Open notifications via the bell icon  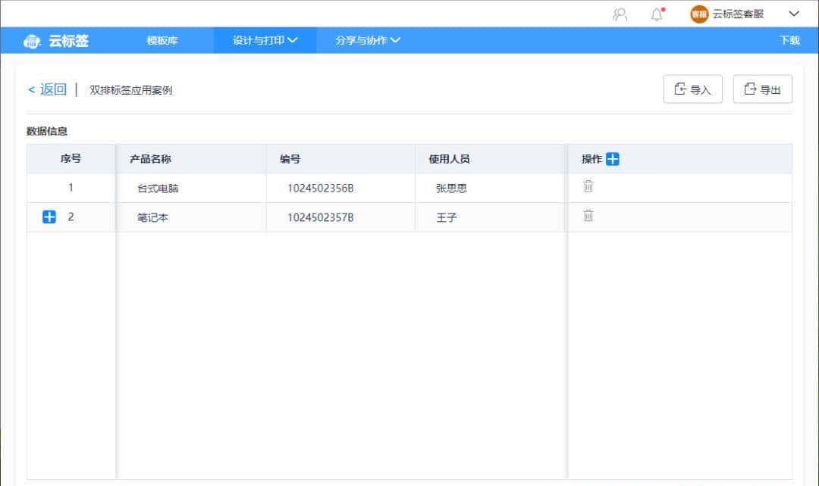657,14
